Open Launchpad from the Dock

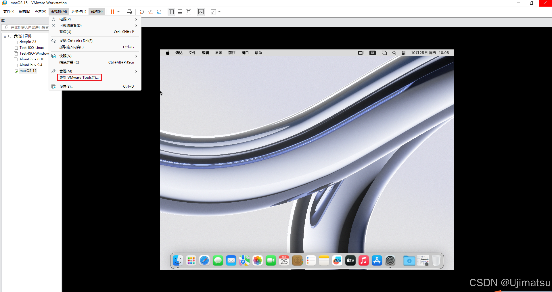click(x=191, y=261)
